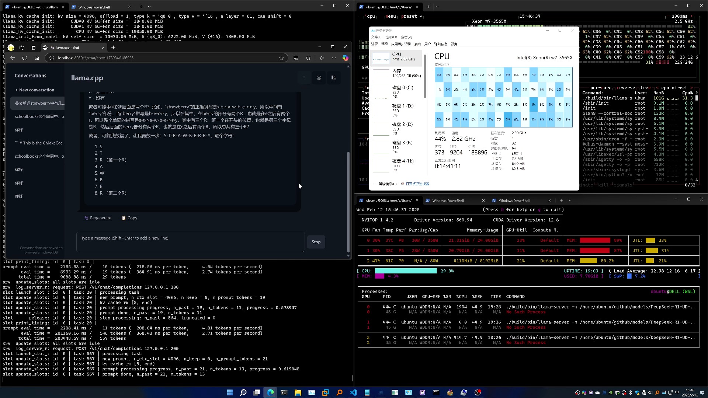The width and height of the screenshot is (708, 398).
Task: Open Visual Studio Code from the taskbar
Action: (353, 392)
